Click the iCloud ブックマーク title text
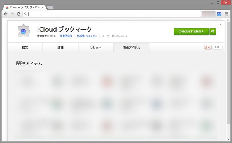Screen dimensions: 232x143 point(65,29)
